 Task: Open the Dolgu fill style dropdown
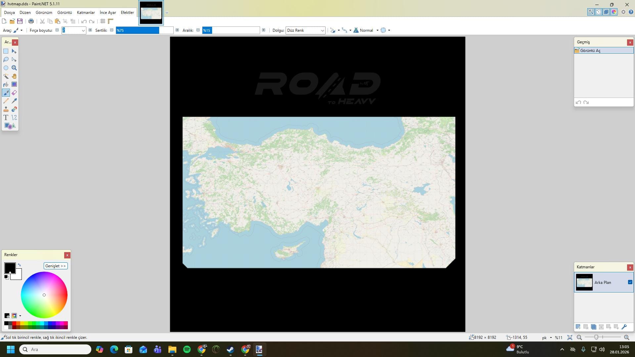(x=305, y=30)
